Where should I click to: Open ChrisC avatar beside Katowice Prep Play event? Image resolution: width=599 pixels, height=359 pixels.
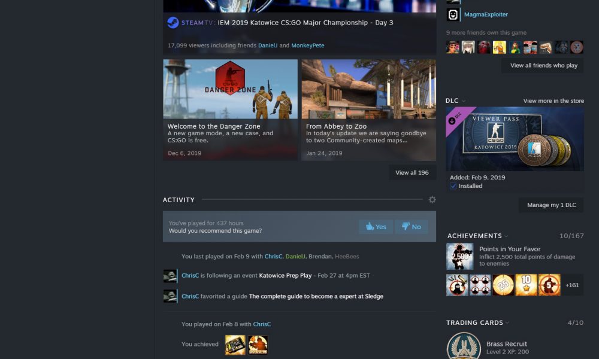point(170,276)
